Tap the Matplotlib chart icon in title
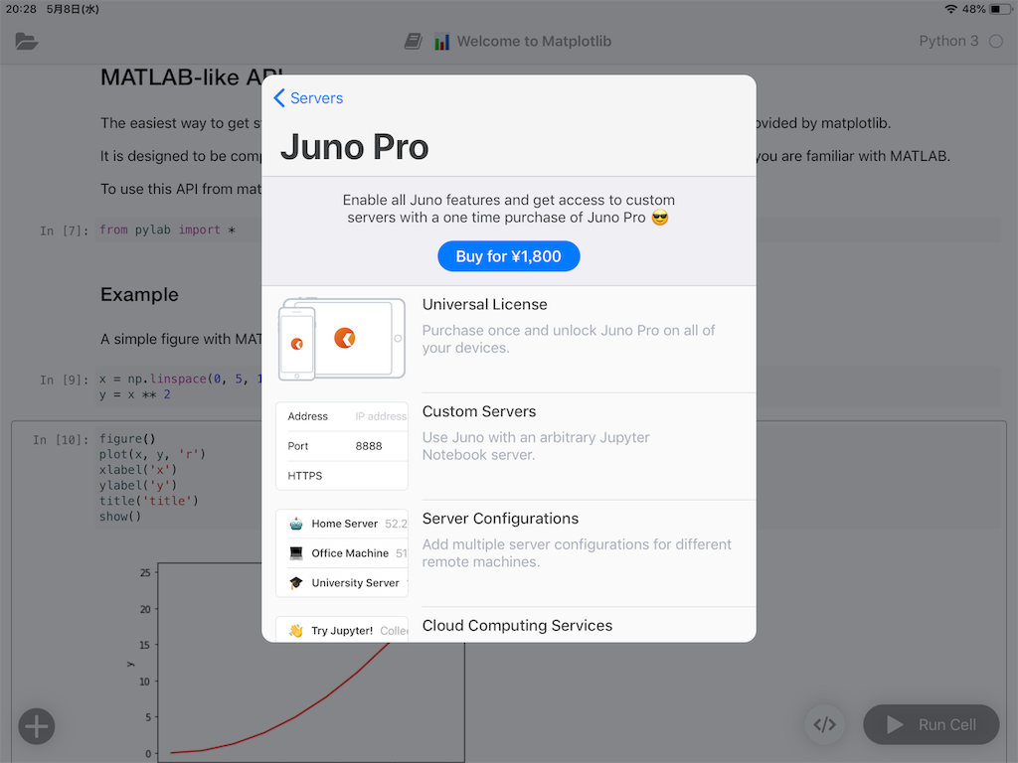This screenshot has width=1018, height=763. click(x=442, y=42)
